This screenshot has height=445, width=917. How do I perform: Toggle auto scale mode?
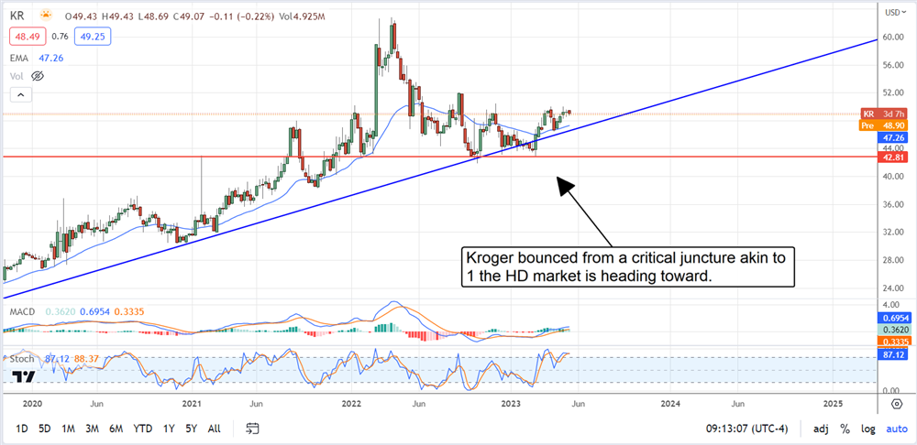(897, 429)
